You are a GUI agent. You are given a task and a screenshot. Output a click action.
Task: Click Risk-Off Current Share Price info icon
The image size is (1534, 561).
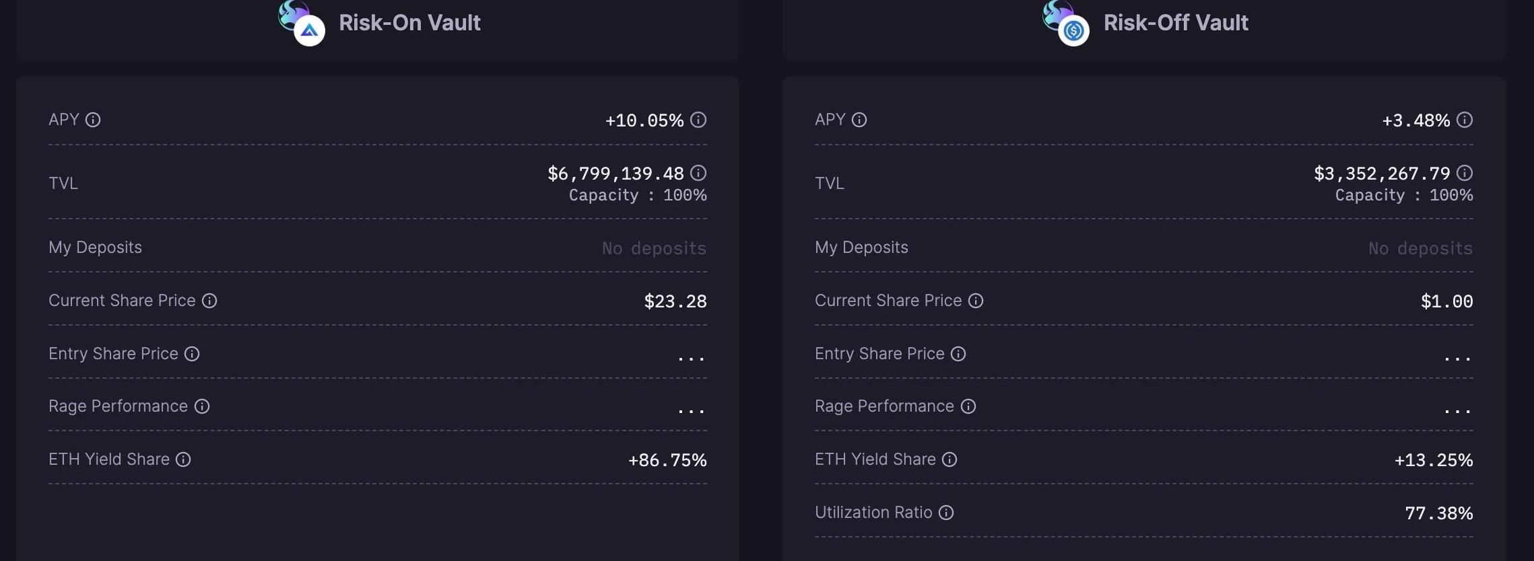[x=976, y=301]
